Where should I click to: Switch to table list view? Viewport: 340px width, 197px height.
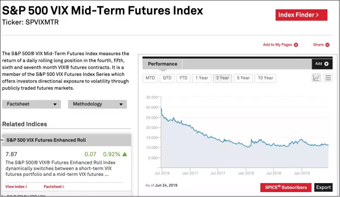click(328, 78)
